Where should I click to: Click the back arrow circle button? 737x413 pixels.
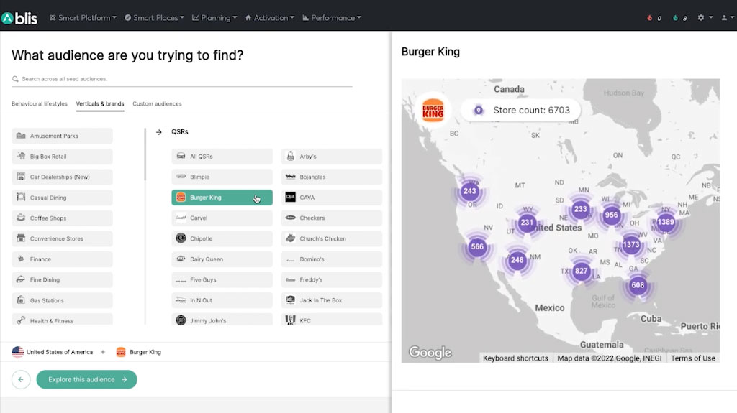21,379
